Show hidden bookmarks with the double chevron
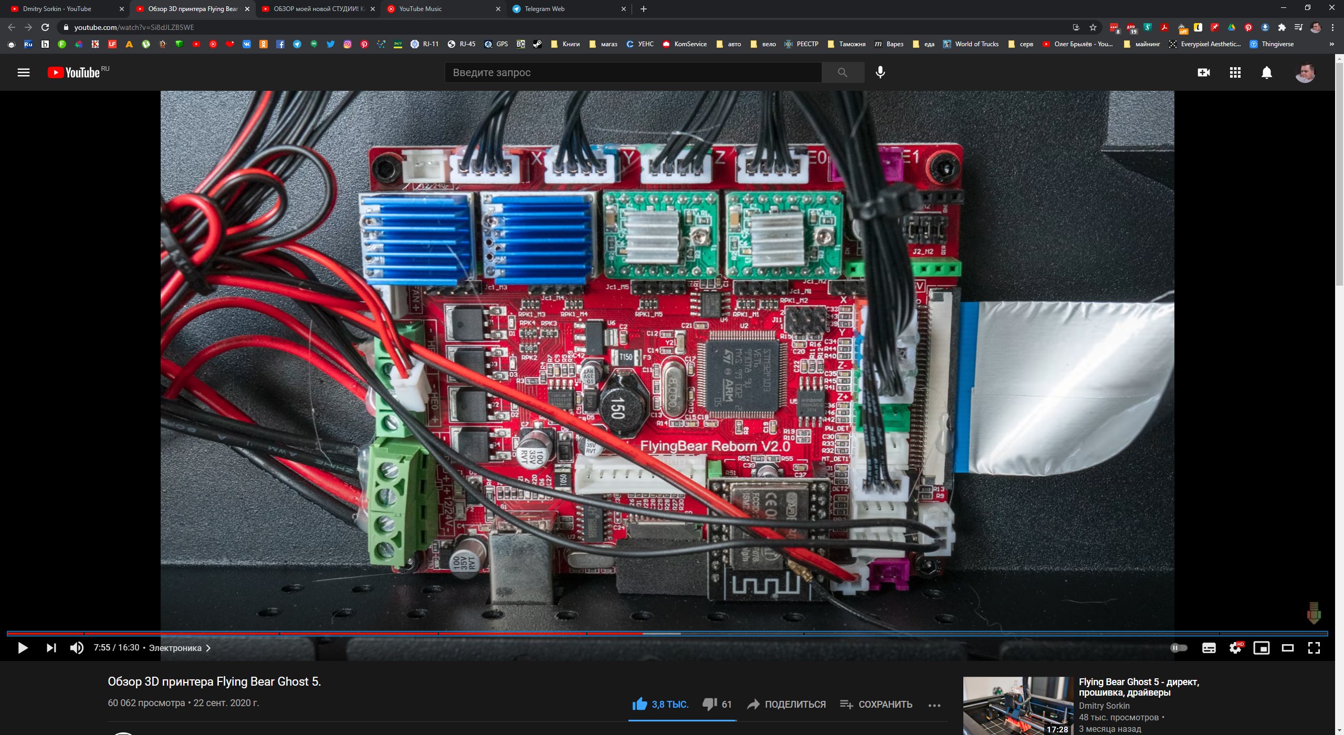This screenshot has height=735, width=1344. coord(1331,44)
